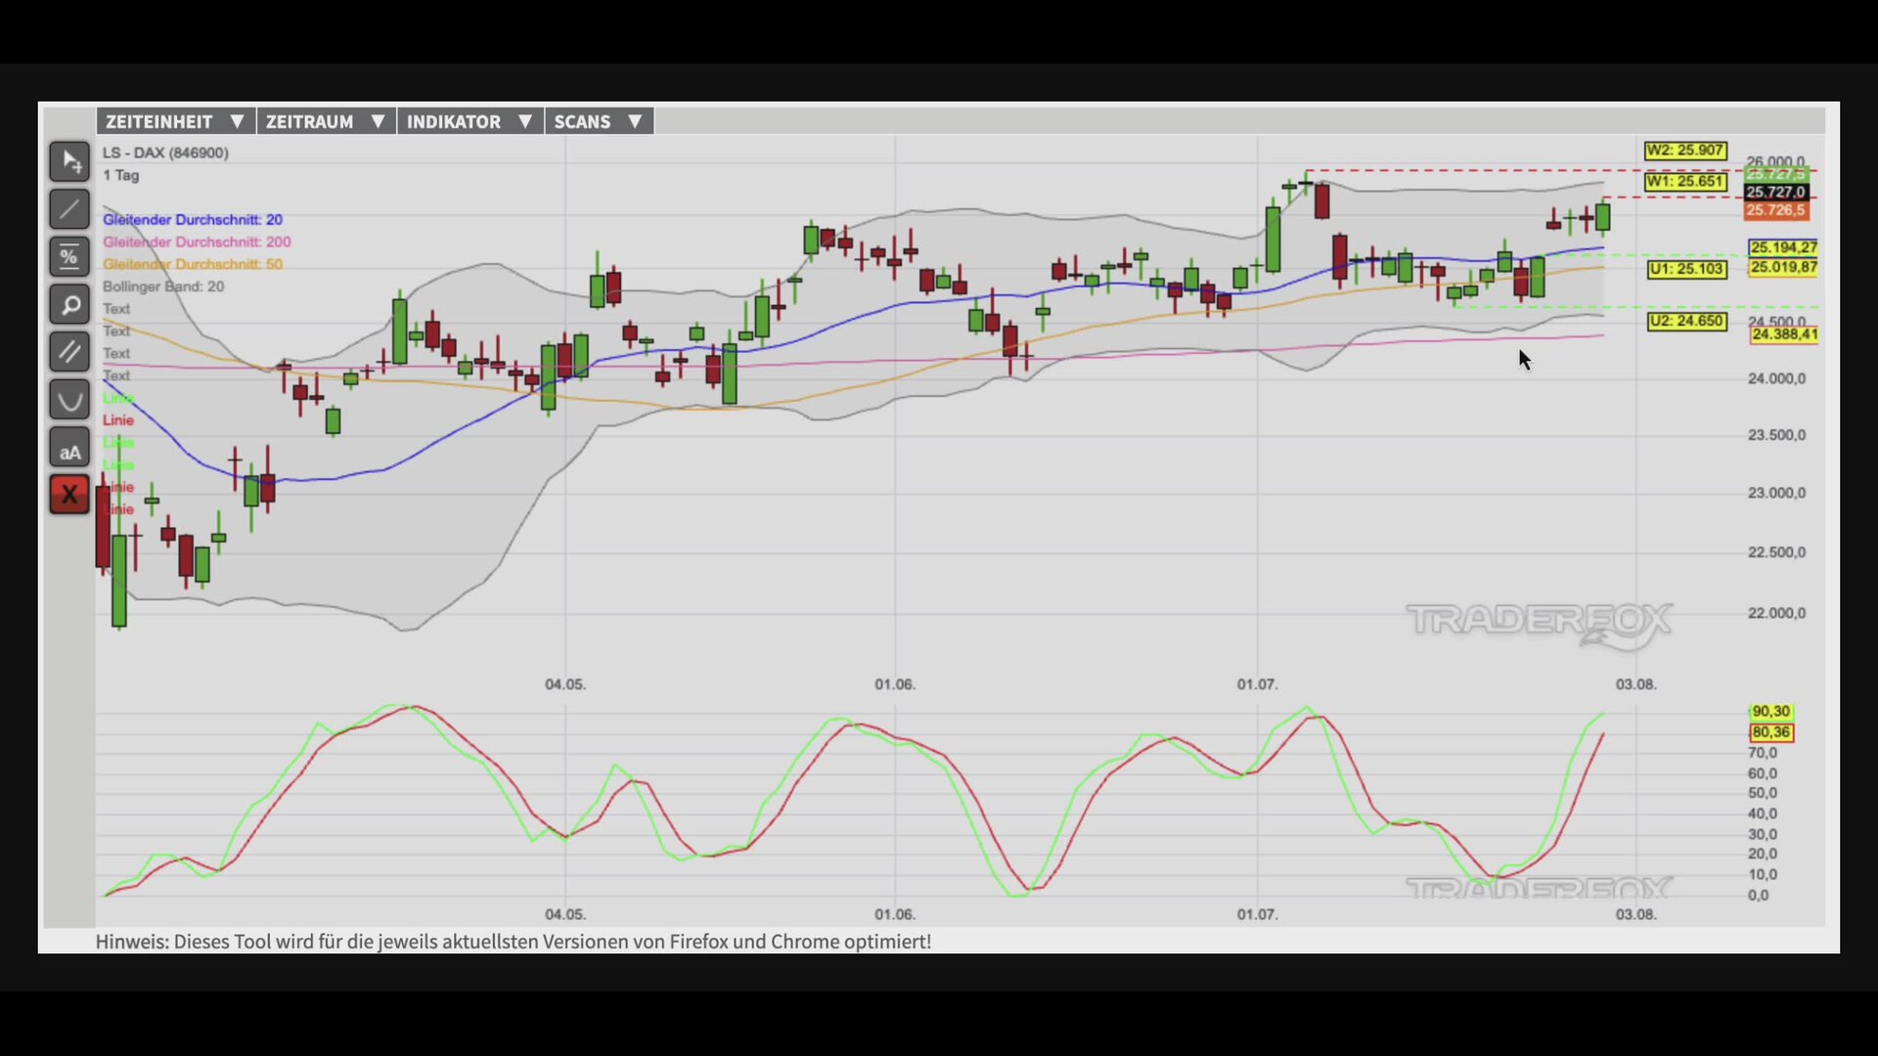Select the percent Fibonacci retracement tool
This screenshot has width=1878, height=1056.
click(x=69, y=256)
